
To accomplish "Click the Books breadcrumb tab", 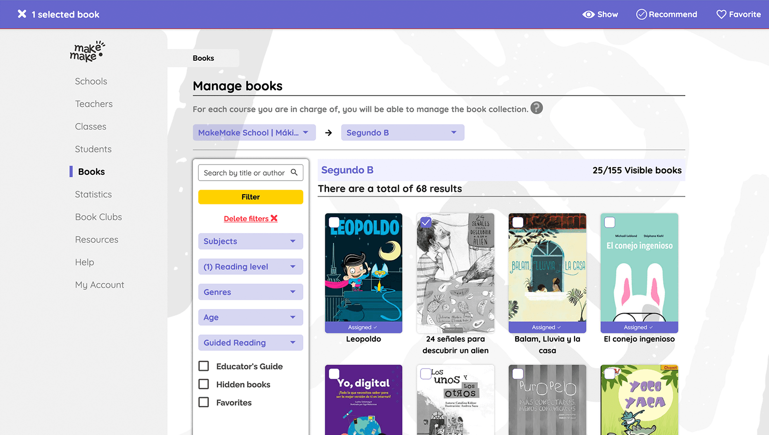I will 203,58.
